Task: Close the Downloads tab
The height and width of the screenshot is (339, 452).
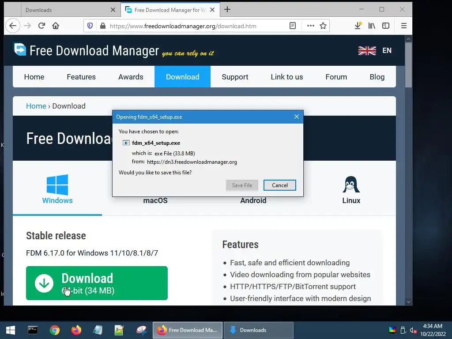Action: click(113, 10)
